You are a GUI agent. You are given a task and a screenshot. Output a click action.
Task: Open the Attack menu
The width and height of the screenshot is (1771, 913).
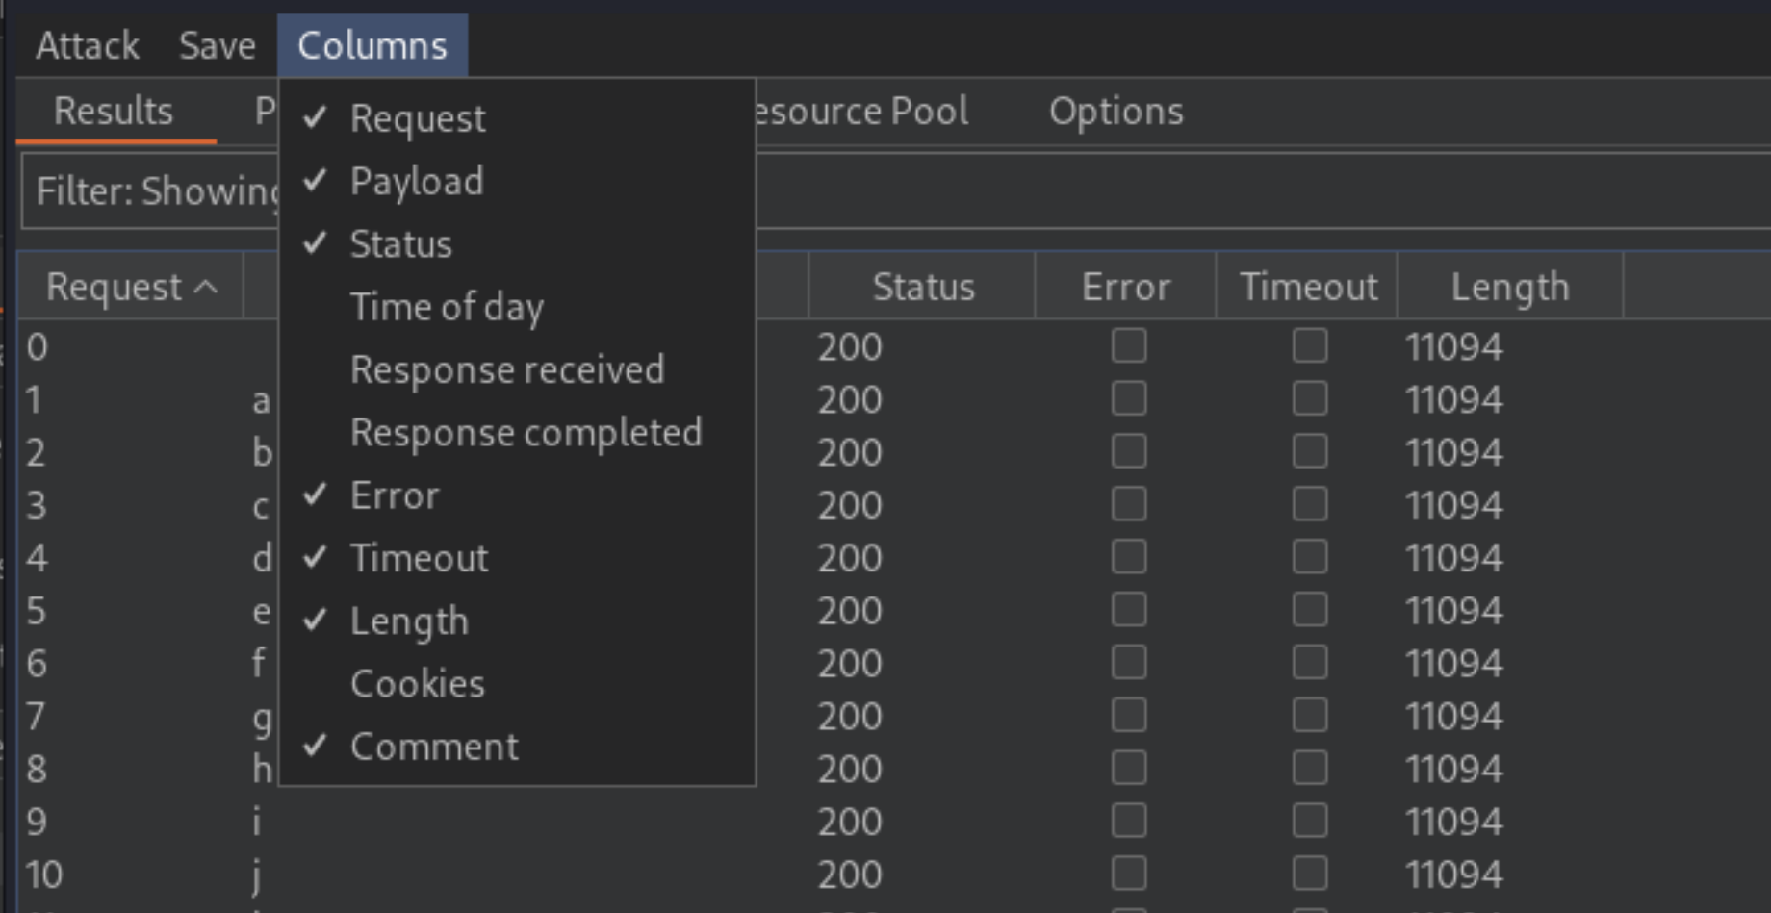click(88, 45)
